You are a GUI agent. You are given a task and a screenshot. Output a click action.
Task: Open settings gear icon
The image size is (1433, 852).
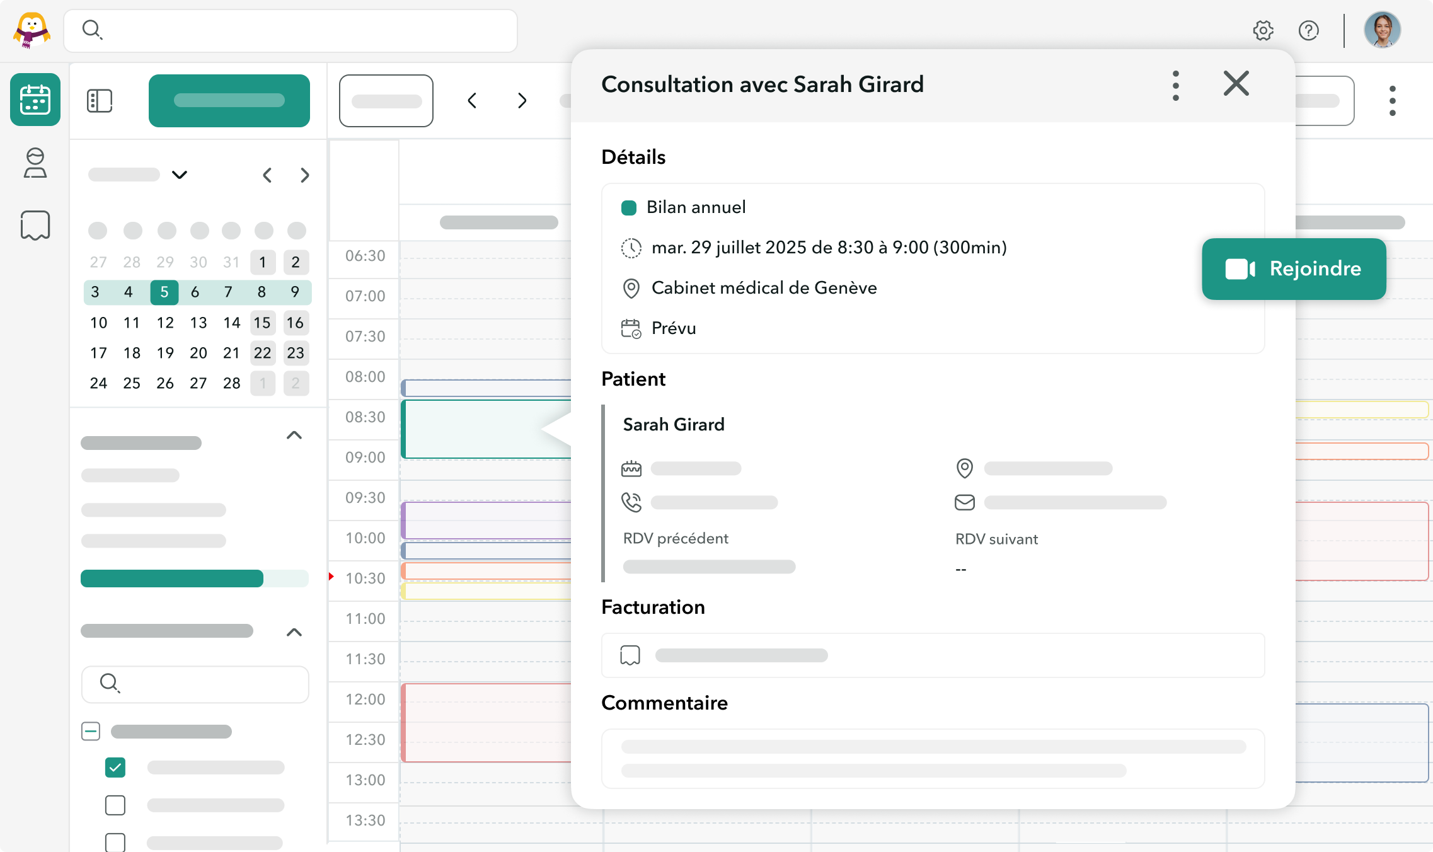[x=1263, y=30]
